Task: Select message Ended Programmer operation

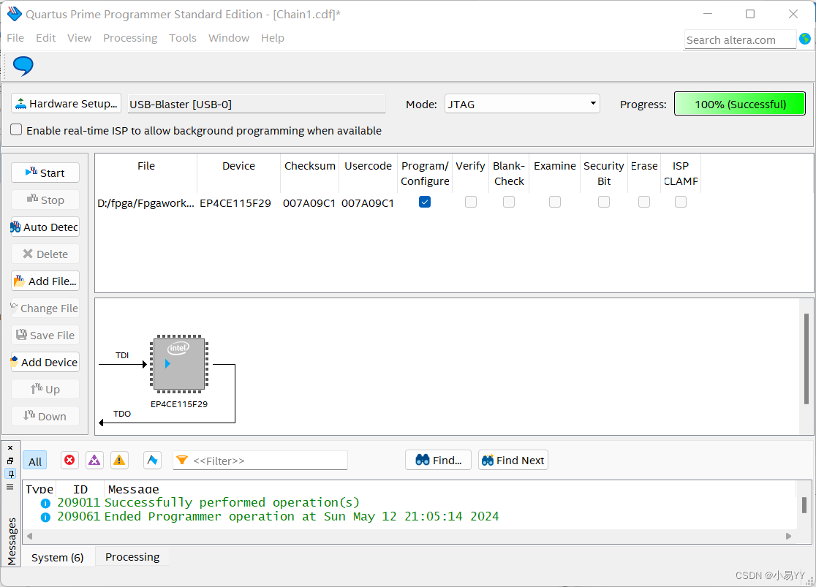Action: [301, 517]
